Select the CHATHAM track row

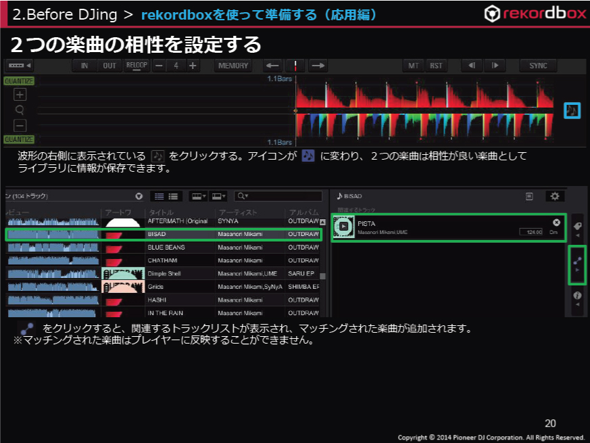click(x=163, y=260)
